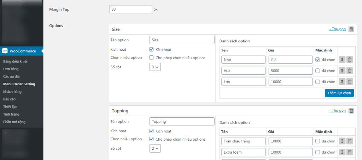Click the reorder handle on Lớn row
The width and height of the screenshot is (362, 160).
coord(342,82)
